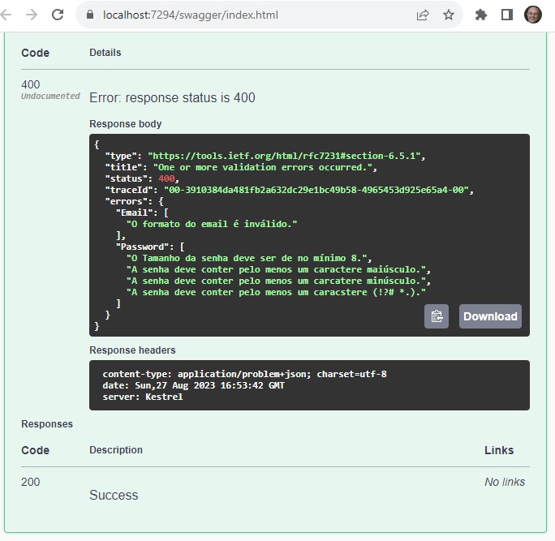Toggle the browser side panel
The image size is (555, 541).
507,15
